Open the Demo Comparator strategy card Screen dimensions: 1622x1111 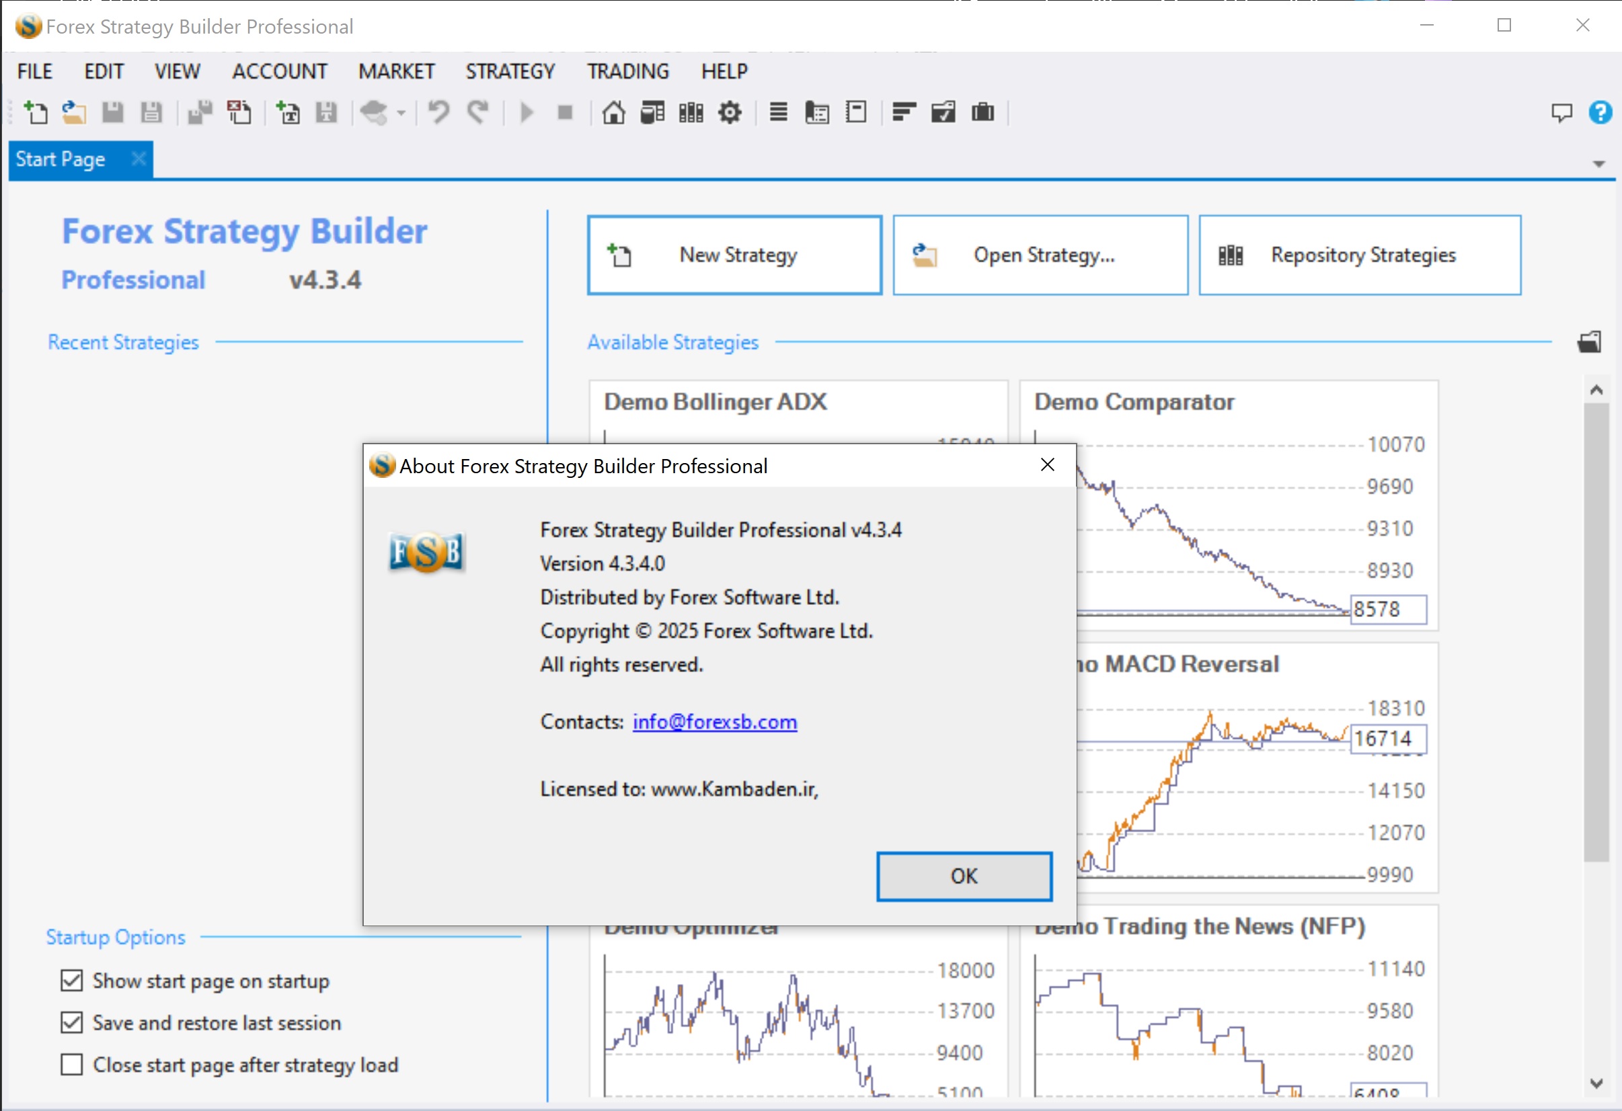coord(1229,505)
